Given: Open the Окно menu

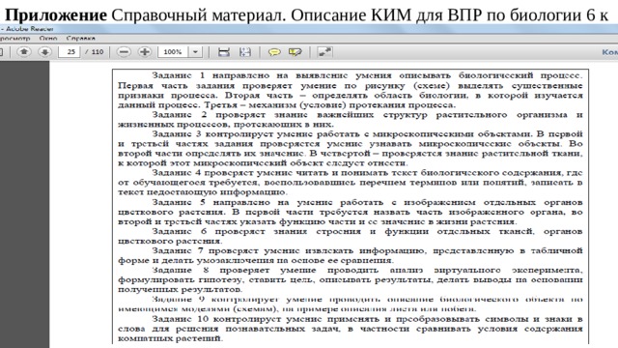Looking at the screenshot, I should coord(48,39).
